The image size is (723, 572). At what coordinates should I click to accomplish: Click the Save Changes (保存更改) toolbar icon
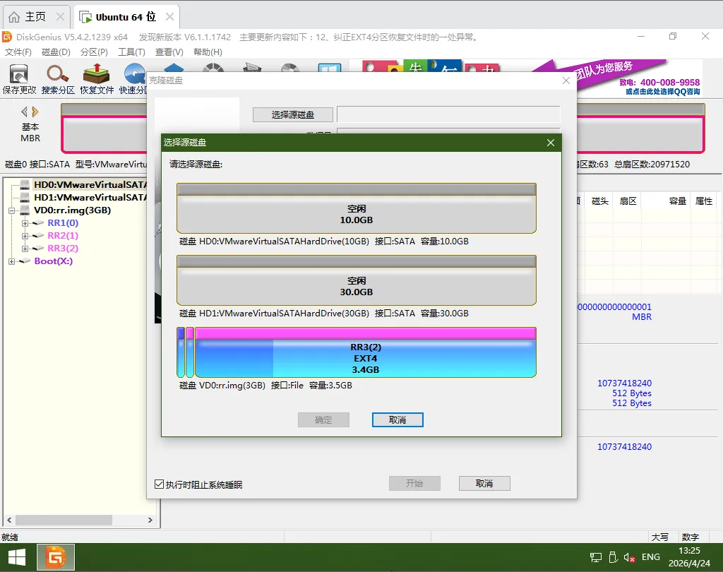[19, 79]
